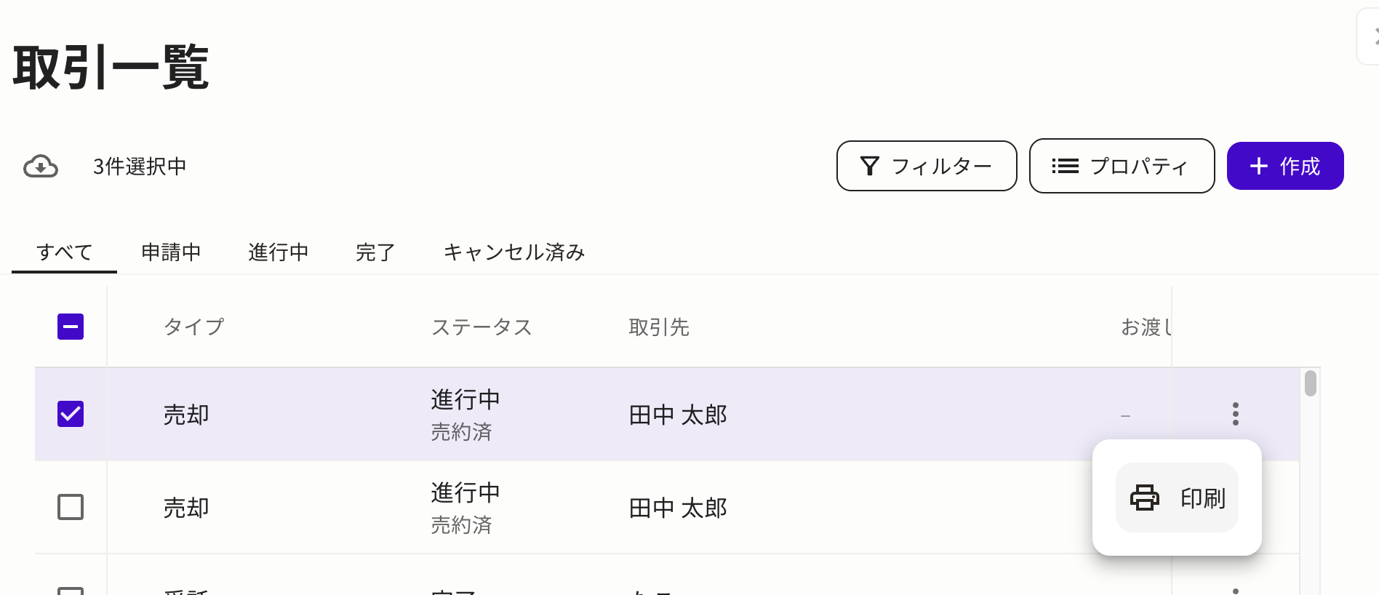1379x595 pixels.
Task: Open the 完了 tab
Action: coord(375,252)
